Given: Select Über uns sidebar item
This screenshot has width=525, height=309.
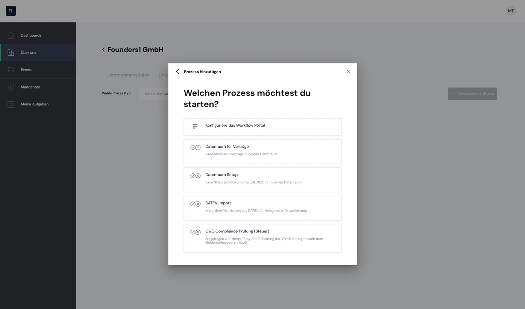Looking at the screenshot, I should click(x=38, y=52).
